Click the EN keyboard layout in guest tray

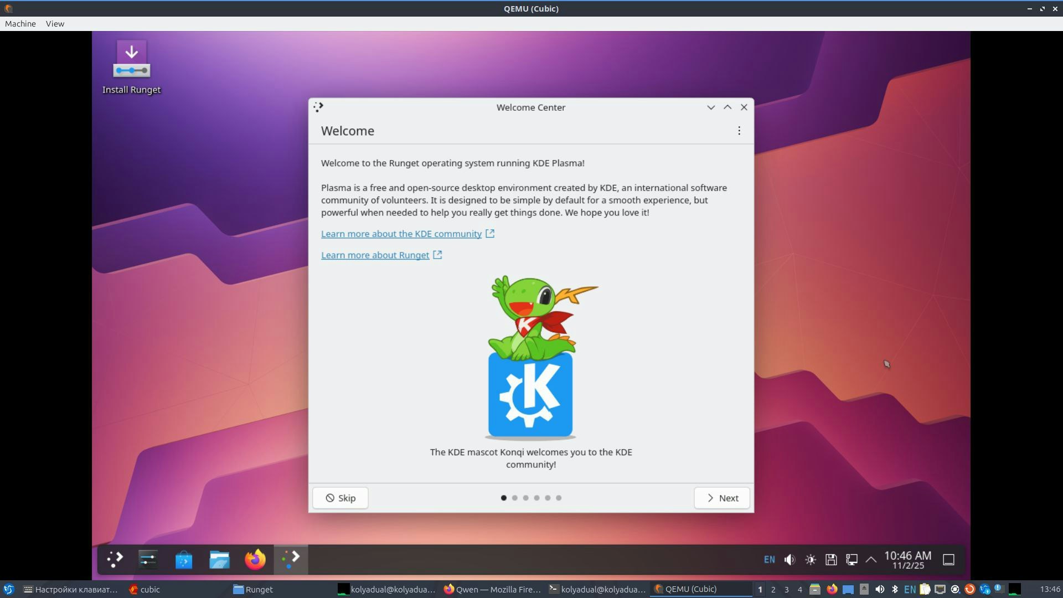769,560
